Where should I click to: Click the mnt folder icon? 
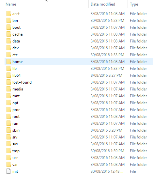pos(8,96)
